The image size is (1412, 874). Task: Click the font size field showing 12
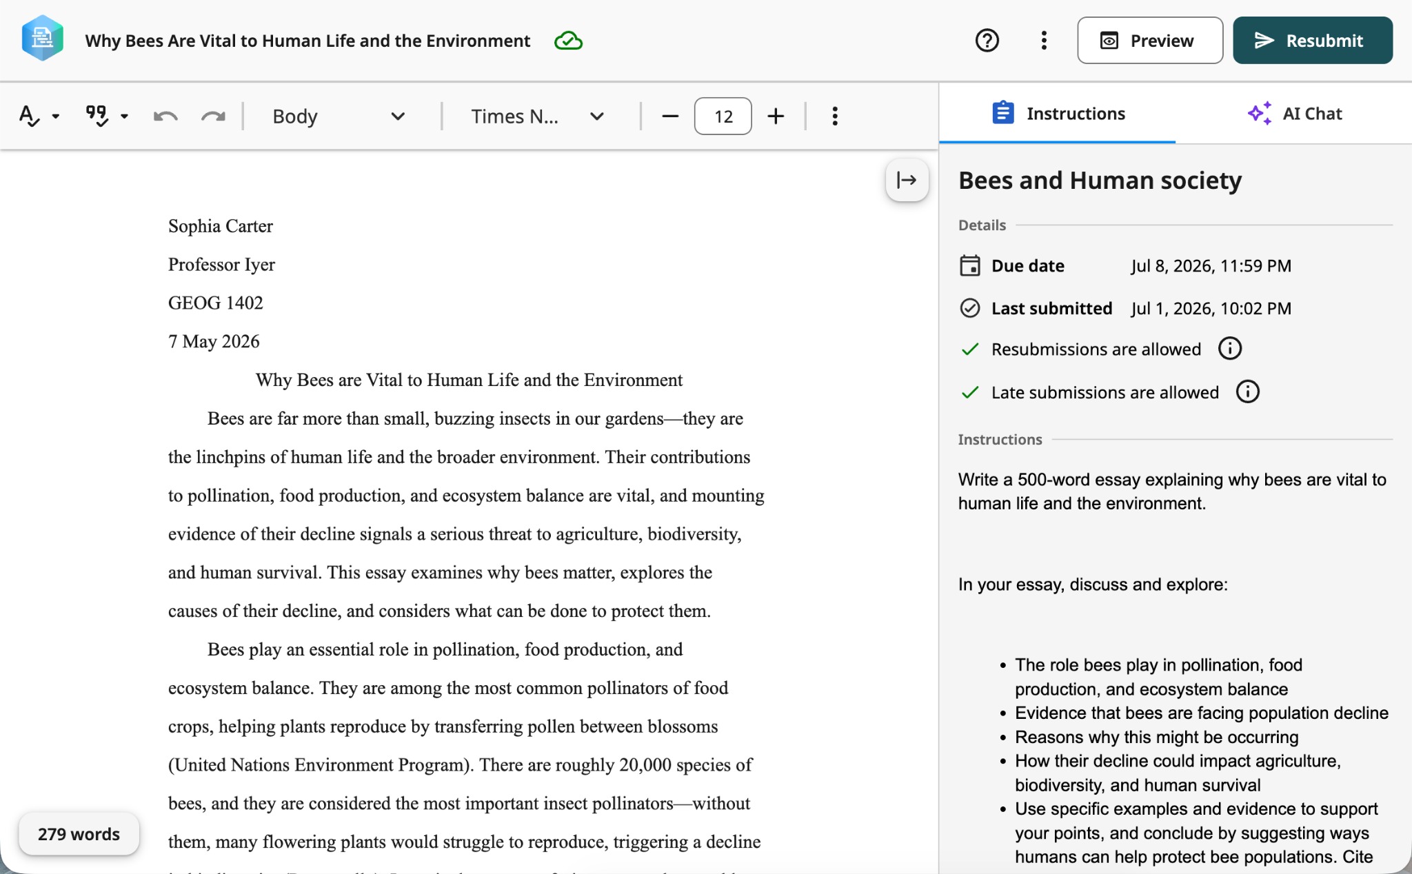pos(723,116)
